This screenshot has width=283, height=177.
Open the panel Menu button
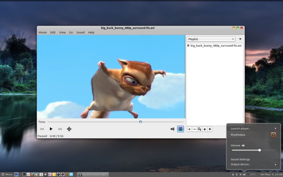tap(7, 175)
